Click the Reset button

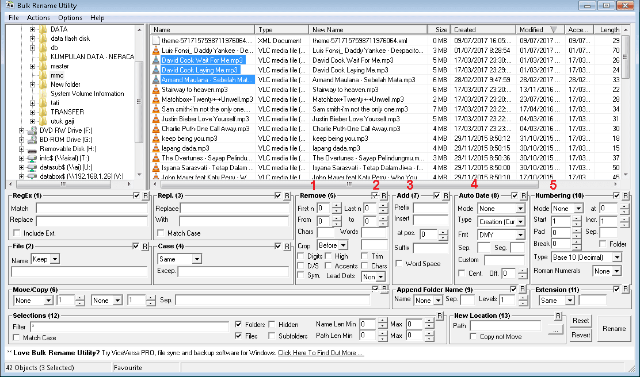[x=580, y=321]
